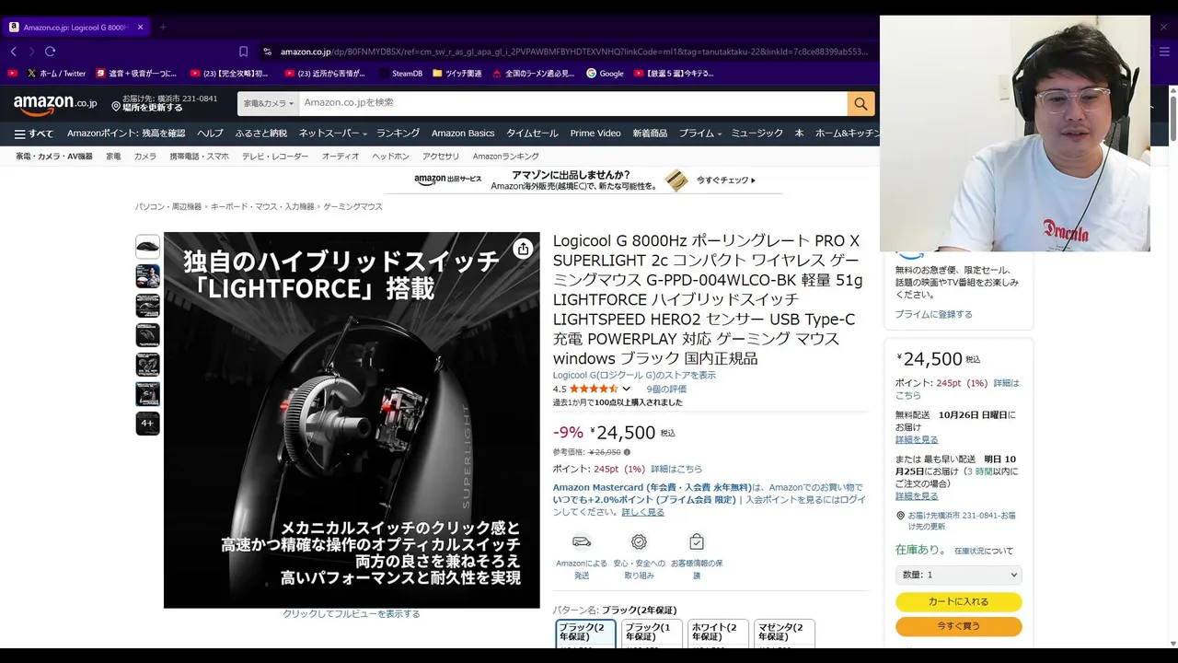Viewport: 1178px width, 663px height.
Task: Select the ブラック(2年保証) variant
Action: tap(586, 634)
